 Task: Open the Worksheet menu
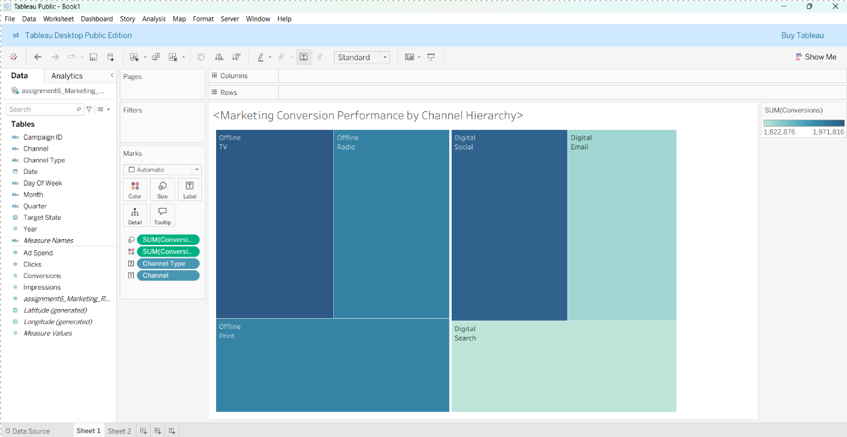[x=58, y=19]
